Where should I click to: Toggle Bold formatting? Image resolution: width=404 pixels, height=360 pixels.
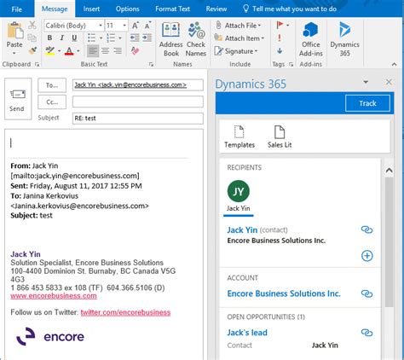[x=49, y=38]
